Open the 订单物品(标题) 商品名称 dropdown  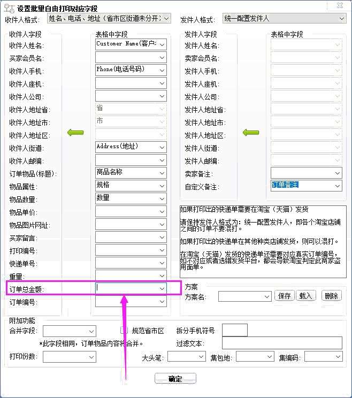coord(131,173)
